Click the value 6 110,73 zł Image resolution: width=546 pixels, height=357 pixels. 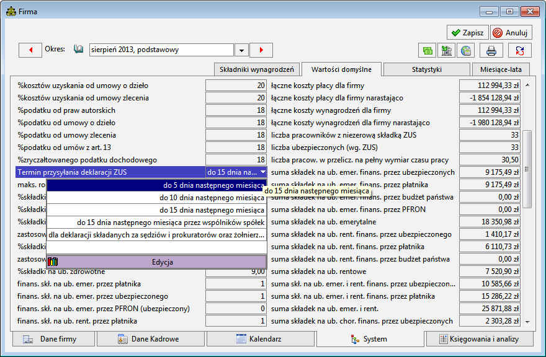490,246
